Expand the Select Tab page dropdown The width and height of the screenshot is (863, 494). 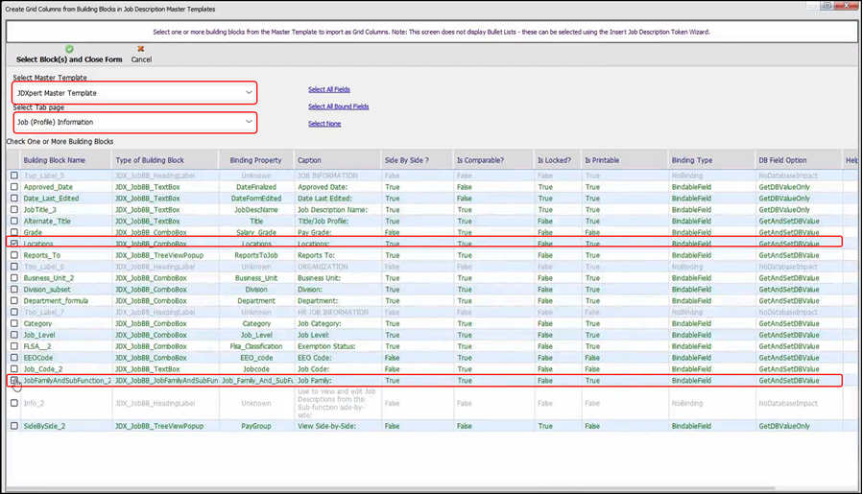coord(249,122)
